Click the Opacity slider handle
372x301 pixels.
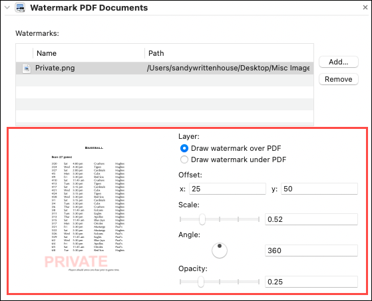coord(201,282)
